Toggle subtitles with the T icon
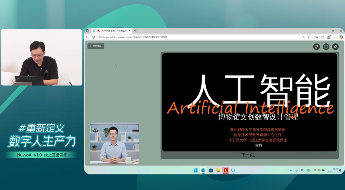This screenshot has height=190, width=345. pos(325,47)
